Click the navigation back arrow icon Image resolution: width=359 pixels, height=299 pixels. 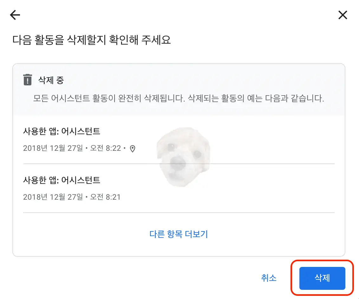[14, 15]
